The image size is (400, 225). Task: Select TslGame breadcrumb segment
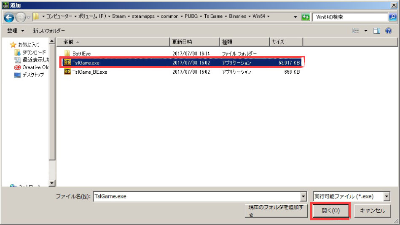(213, 16)
